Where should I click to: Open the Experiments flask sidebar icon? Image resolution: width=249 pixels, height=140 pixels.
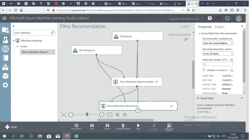[x=5, y=40]
